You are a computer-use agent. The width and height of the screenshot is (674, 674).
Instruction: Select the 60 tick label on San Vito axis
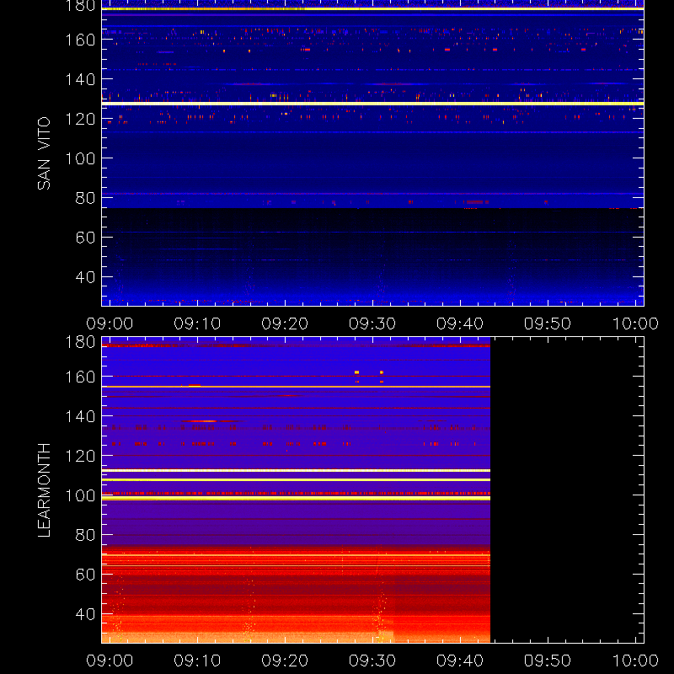[x=85, y=238]
